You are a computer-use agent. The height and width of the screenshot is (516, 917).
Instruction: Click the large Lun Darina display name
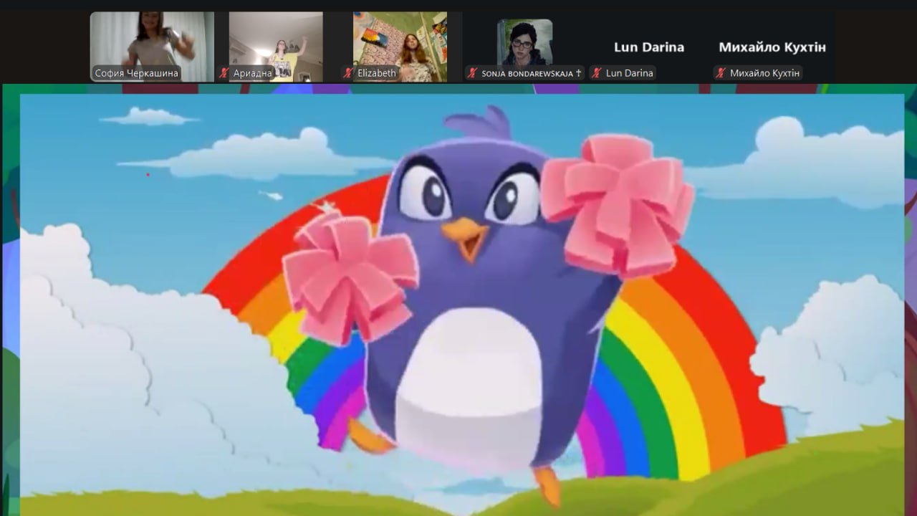click(x=648, y=47)
